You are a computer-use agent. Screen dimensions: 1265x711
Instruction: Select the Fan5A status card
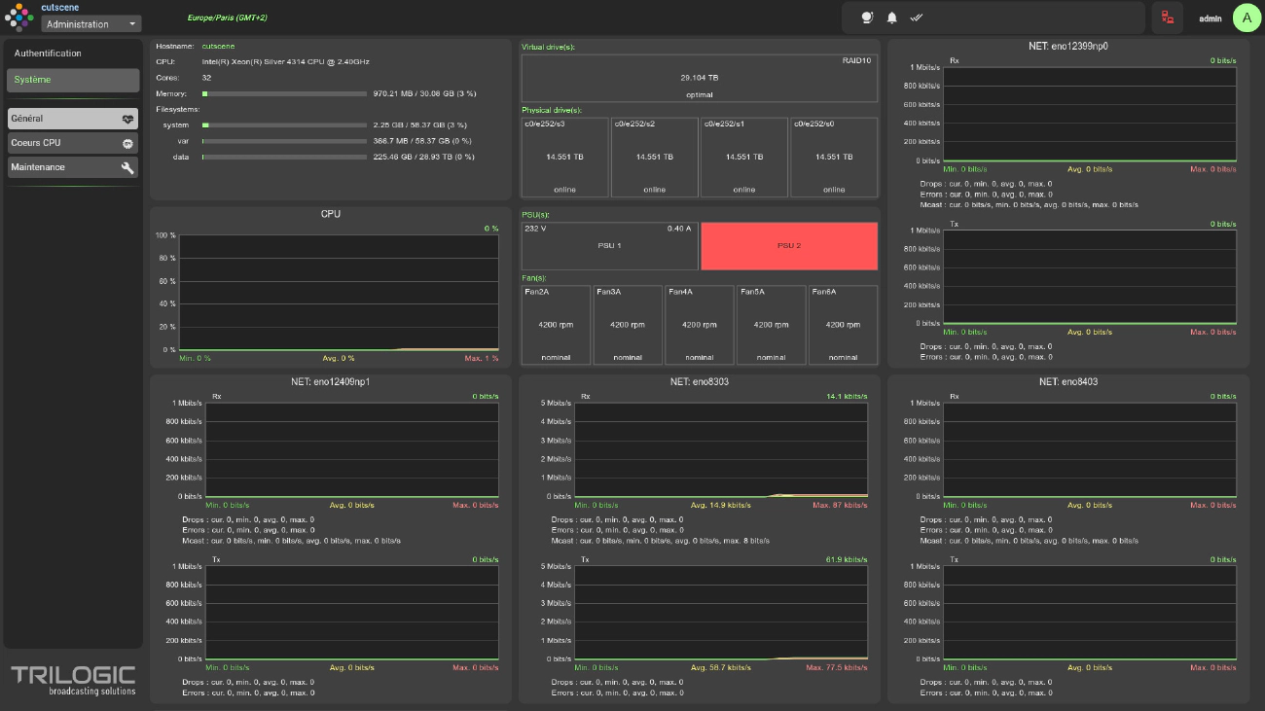pyautogui.click(x=772, y=325)
